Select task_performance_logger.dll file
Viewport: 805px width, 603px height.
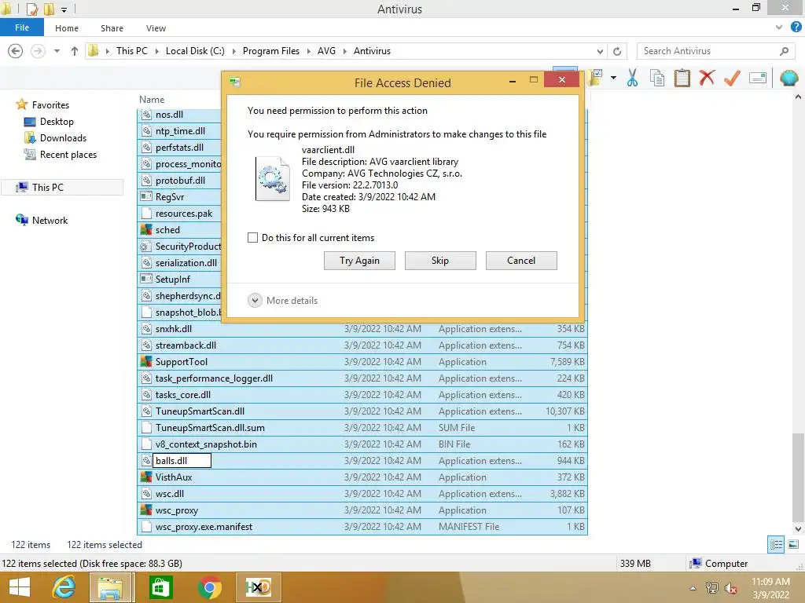[x=362, y=378]
